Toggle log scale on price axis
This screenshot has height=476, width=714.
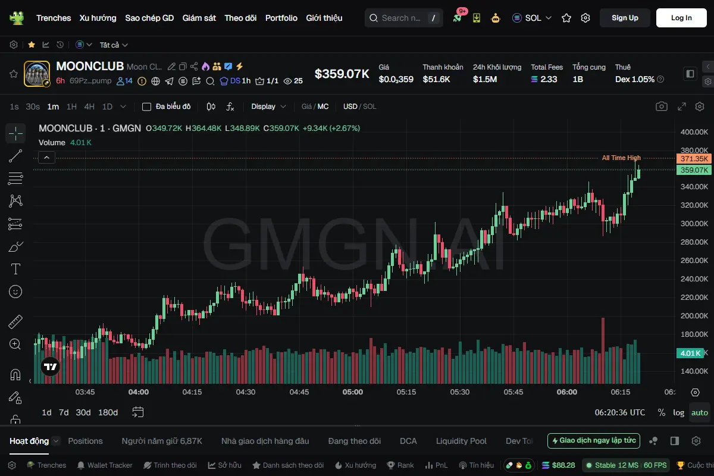679,412
